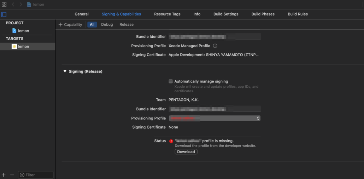Open the Build Settings tab
Image resolution: width=364 pixels, height=179 pixels.
coord(226,14)
